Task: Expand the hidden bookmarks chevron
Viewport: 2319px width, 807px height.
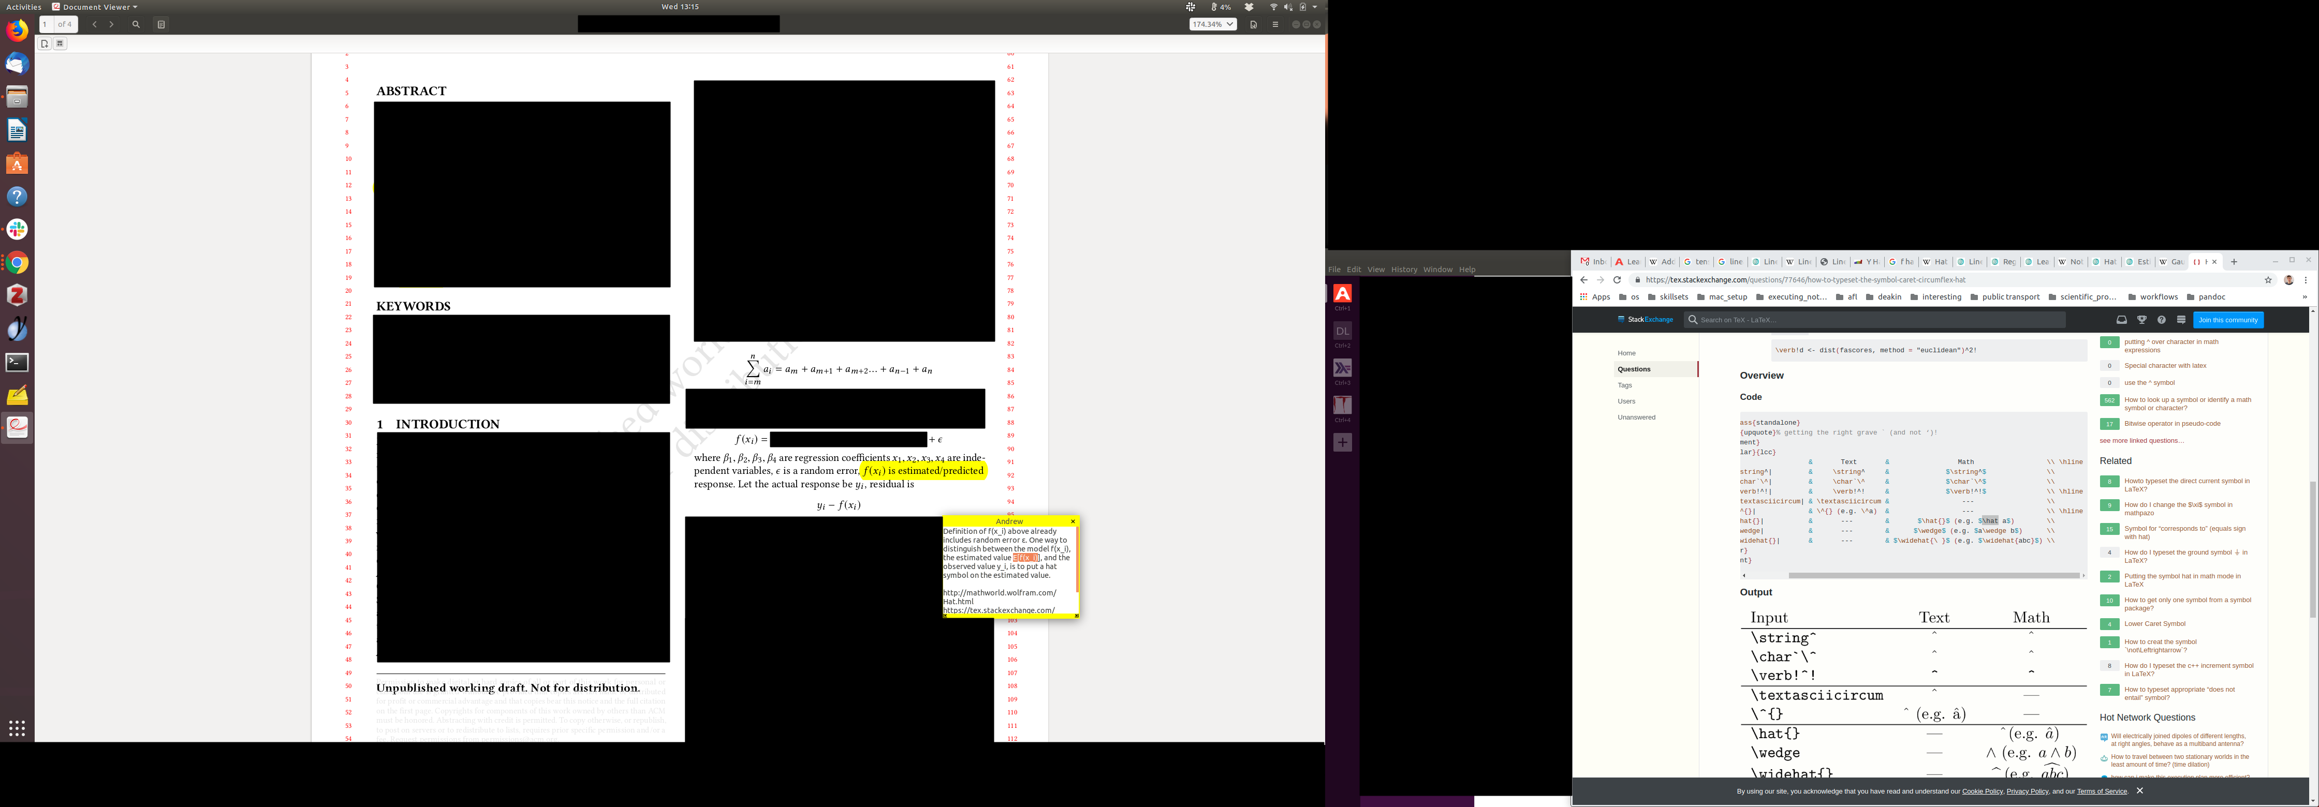Action: [x=2305, y=297]
